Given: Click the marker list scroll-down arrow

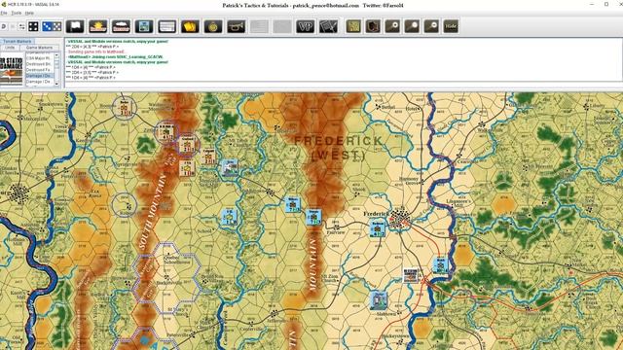Looking at the screenshot, I should pyautogui.click(x=56, y=84).
